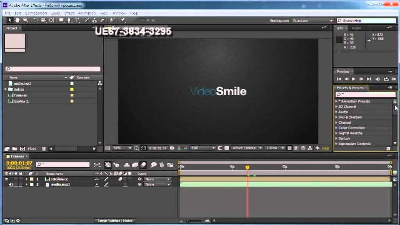This screenshot has width=400, height=225.
Task: Select the Pan Behind tool
Action: coord(52,20)
